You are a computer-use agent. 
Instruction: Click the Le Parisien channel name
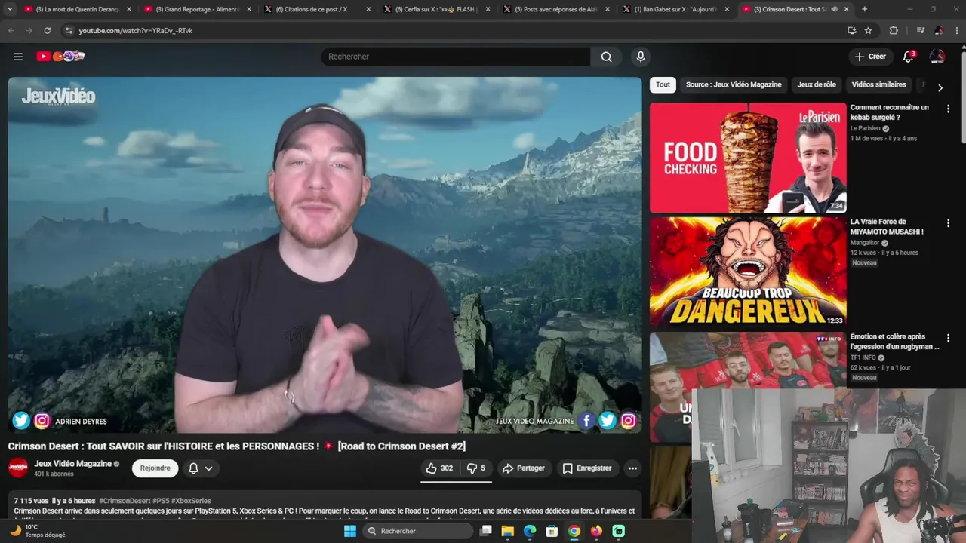pos(866,128)
